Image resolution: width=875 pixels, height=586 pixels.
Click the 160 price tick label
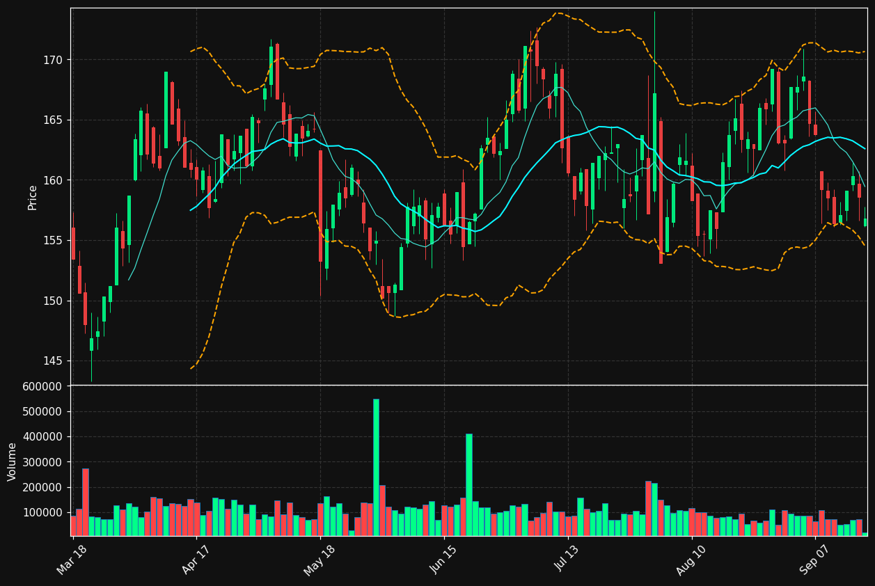(x=53, y=180)
